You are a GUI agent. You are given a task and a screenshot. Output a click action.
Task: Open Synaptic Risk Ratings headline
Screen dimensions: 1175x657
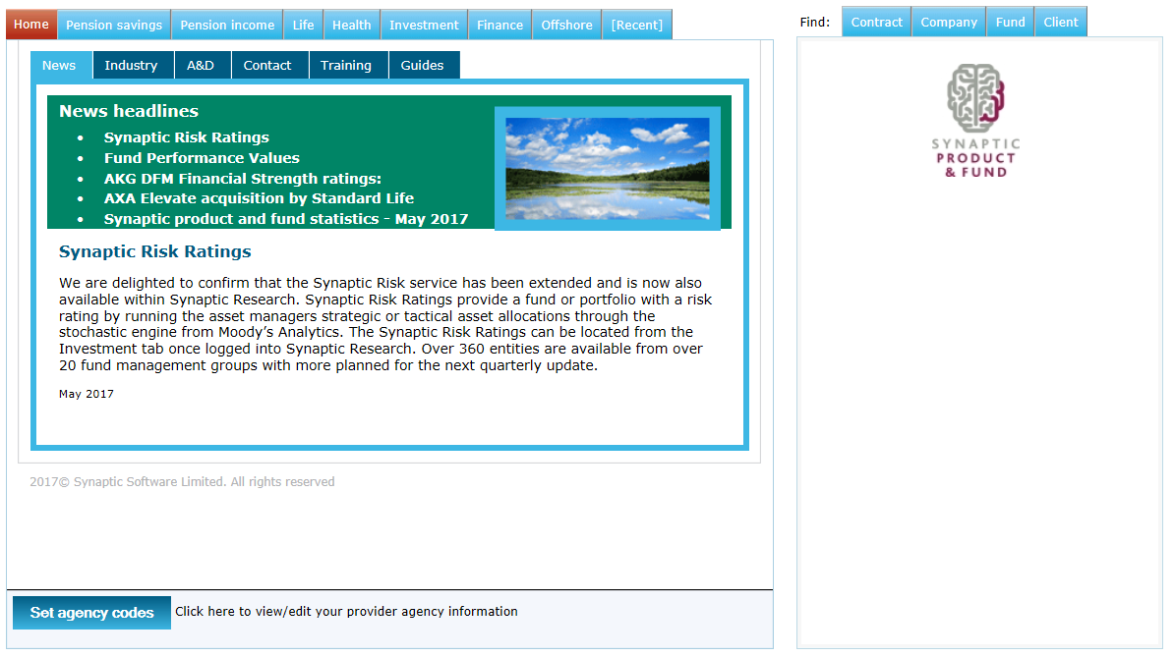(x=187, y=137)
